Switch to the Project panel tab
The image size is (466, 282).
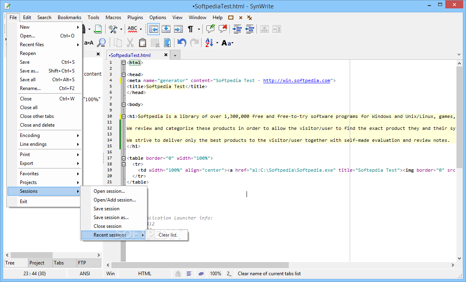(40, 263)
